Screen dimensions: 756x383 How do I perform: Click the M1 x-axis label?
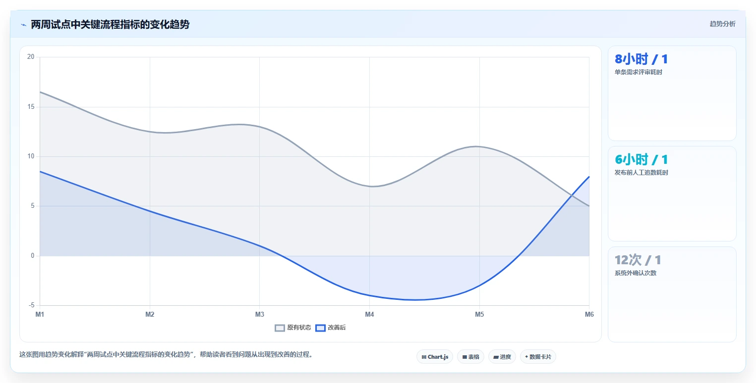[x=40, y=314]
